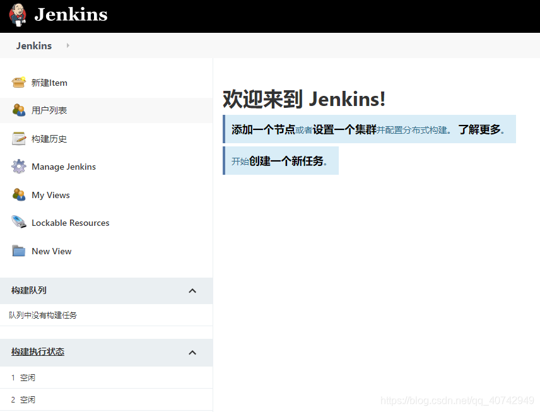Open the 了解更多 link
The width and height of the screenshot is (540, 412).
pyautogui.click(x=479, y=129)
